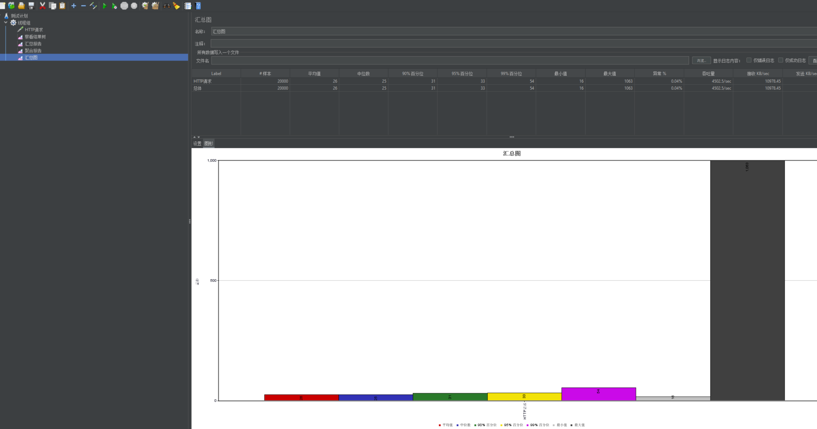Click the dark 最大值 bar in chart
The width and height of the screenshot is (817, 429).
click(x=747, y=281)
